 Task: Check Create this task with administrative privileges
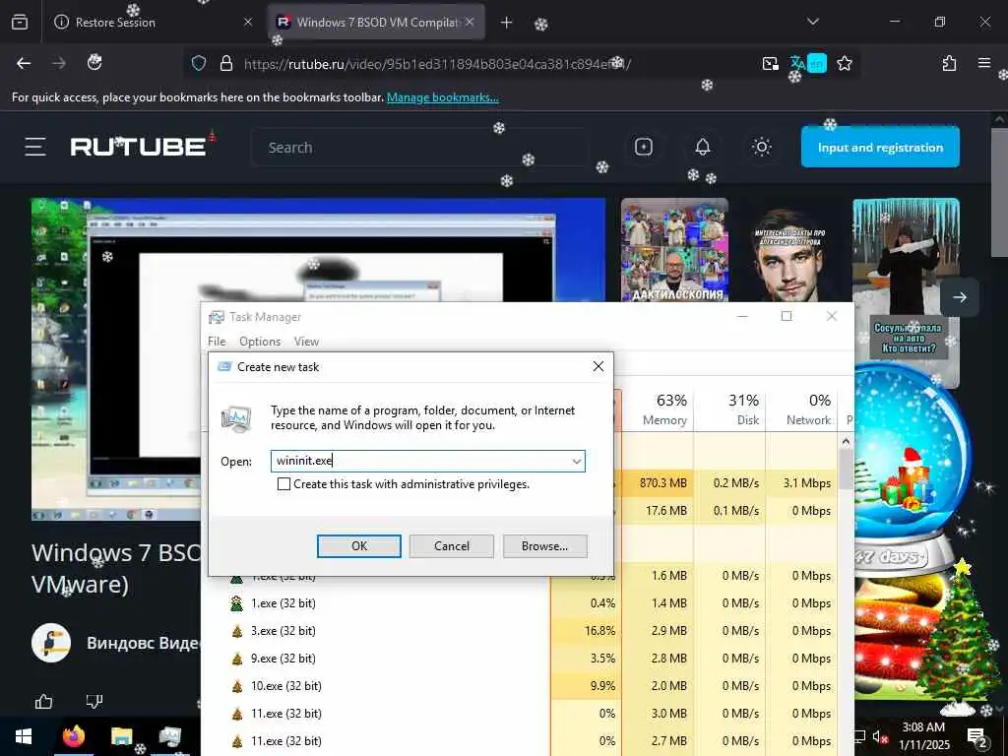click(283, 484)
